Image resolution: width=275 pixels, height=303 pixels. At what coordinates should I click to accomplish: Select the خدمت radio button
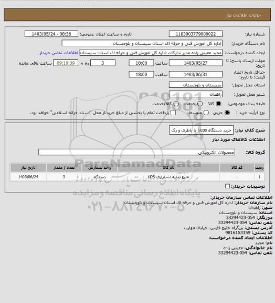[x=200, y=104]
